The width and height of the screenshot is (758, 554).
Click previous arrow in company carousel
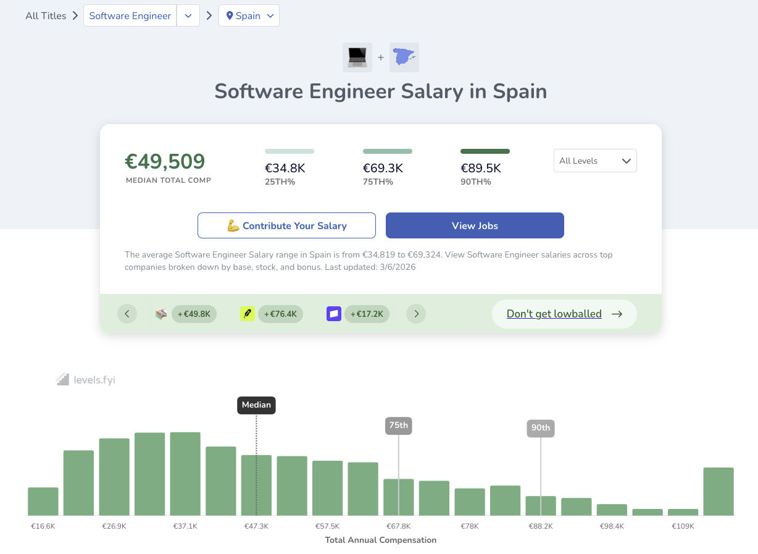click(127, 314)
